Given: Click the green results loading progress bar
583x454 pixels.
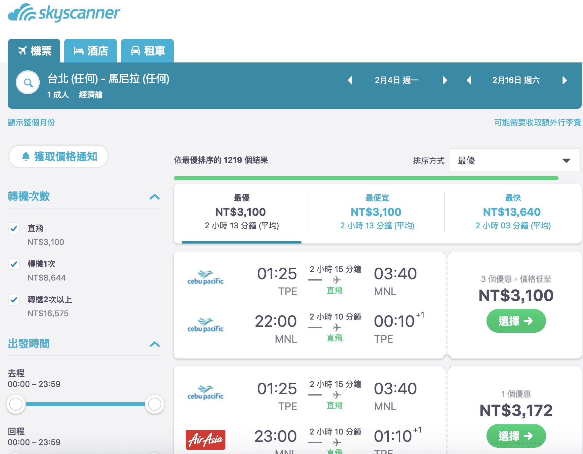Looking at the screenshot, I should [x=366, y=178].
